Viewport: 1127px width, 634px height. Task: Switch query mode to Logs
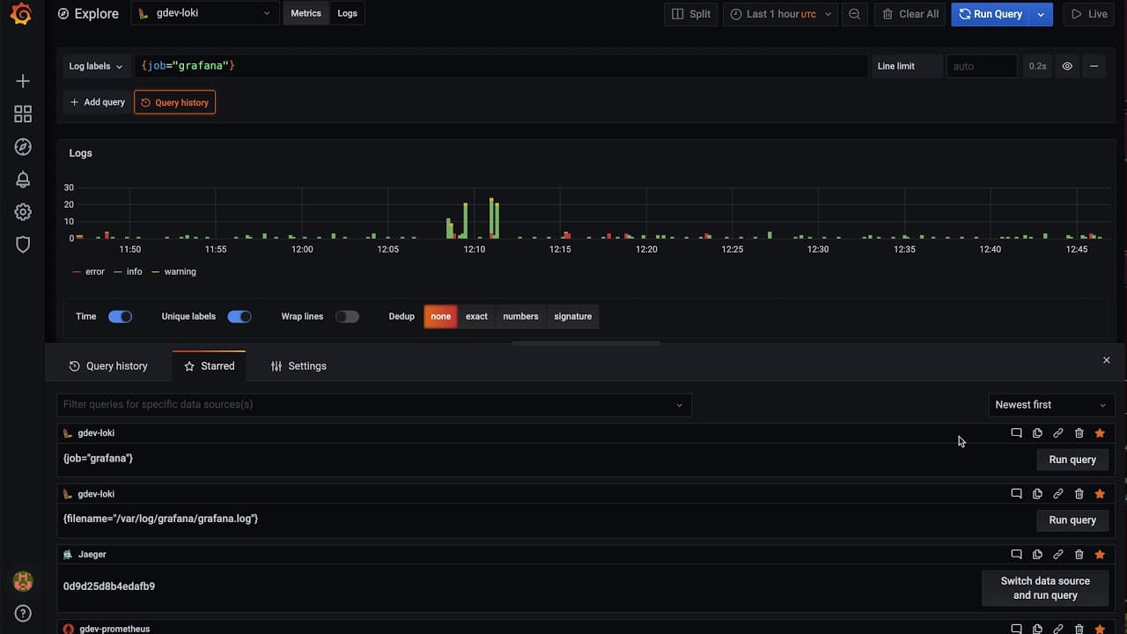(348, 14)
